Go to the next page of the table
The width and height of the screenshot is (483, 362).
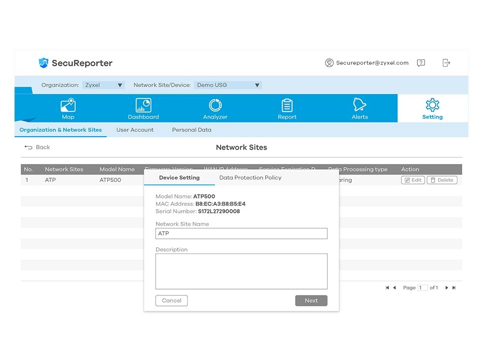tap(447, 288)
